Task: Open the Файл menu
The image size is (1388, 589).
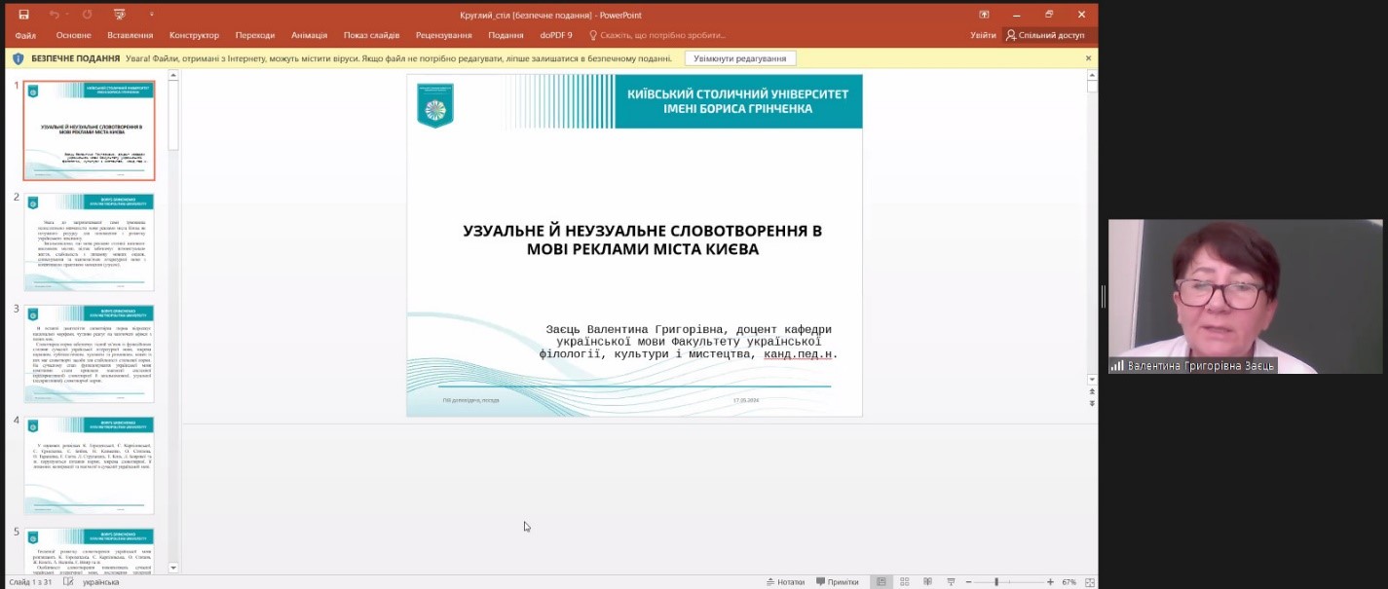Action: [x=25, y=35]
